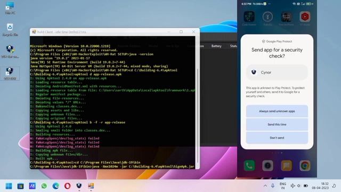Open WhatsApp from the taskbar

click(x=44, y=186)
